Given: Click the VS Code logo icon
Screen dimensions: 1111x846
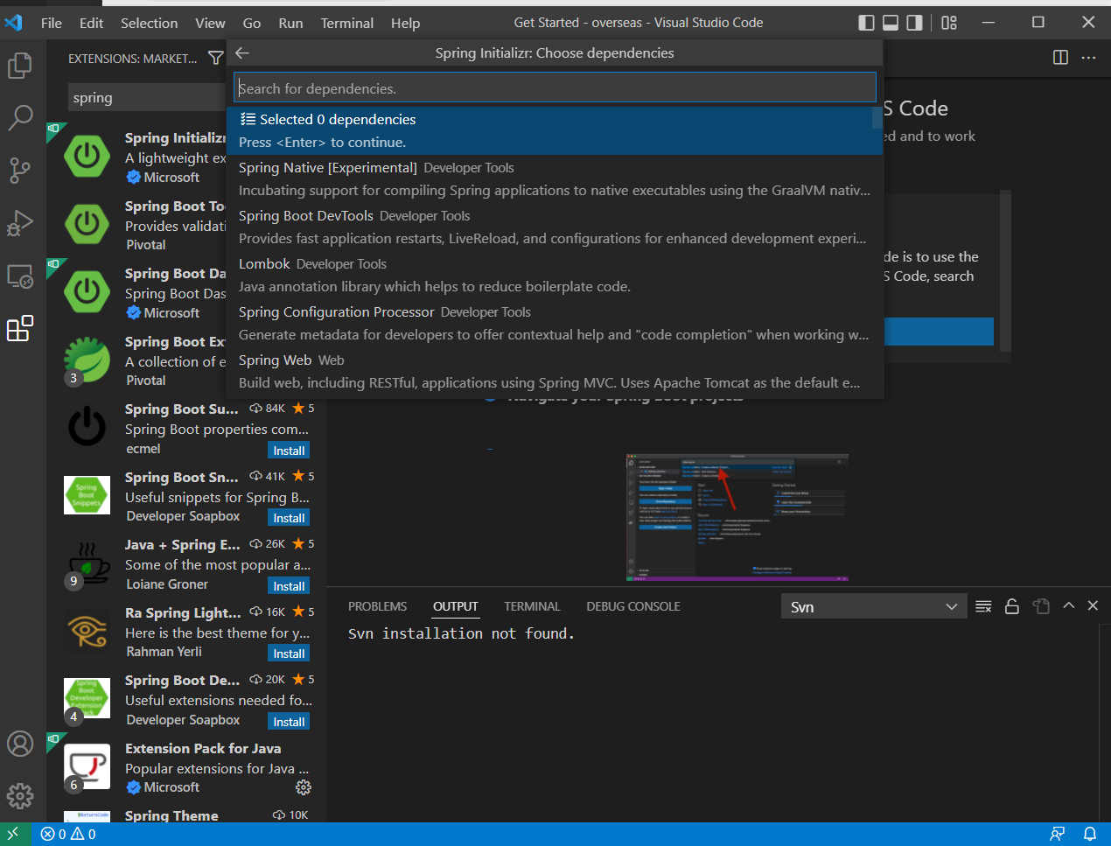Looking at the screenshot, I should point(14,23).
